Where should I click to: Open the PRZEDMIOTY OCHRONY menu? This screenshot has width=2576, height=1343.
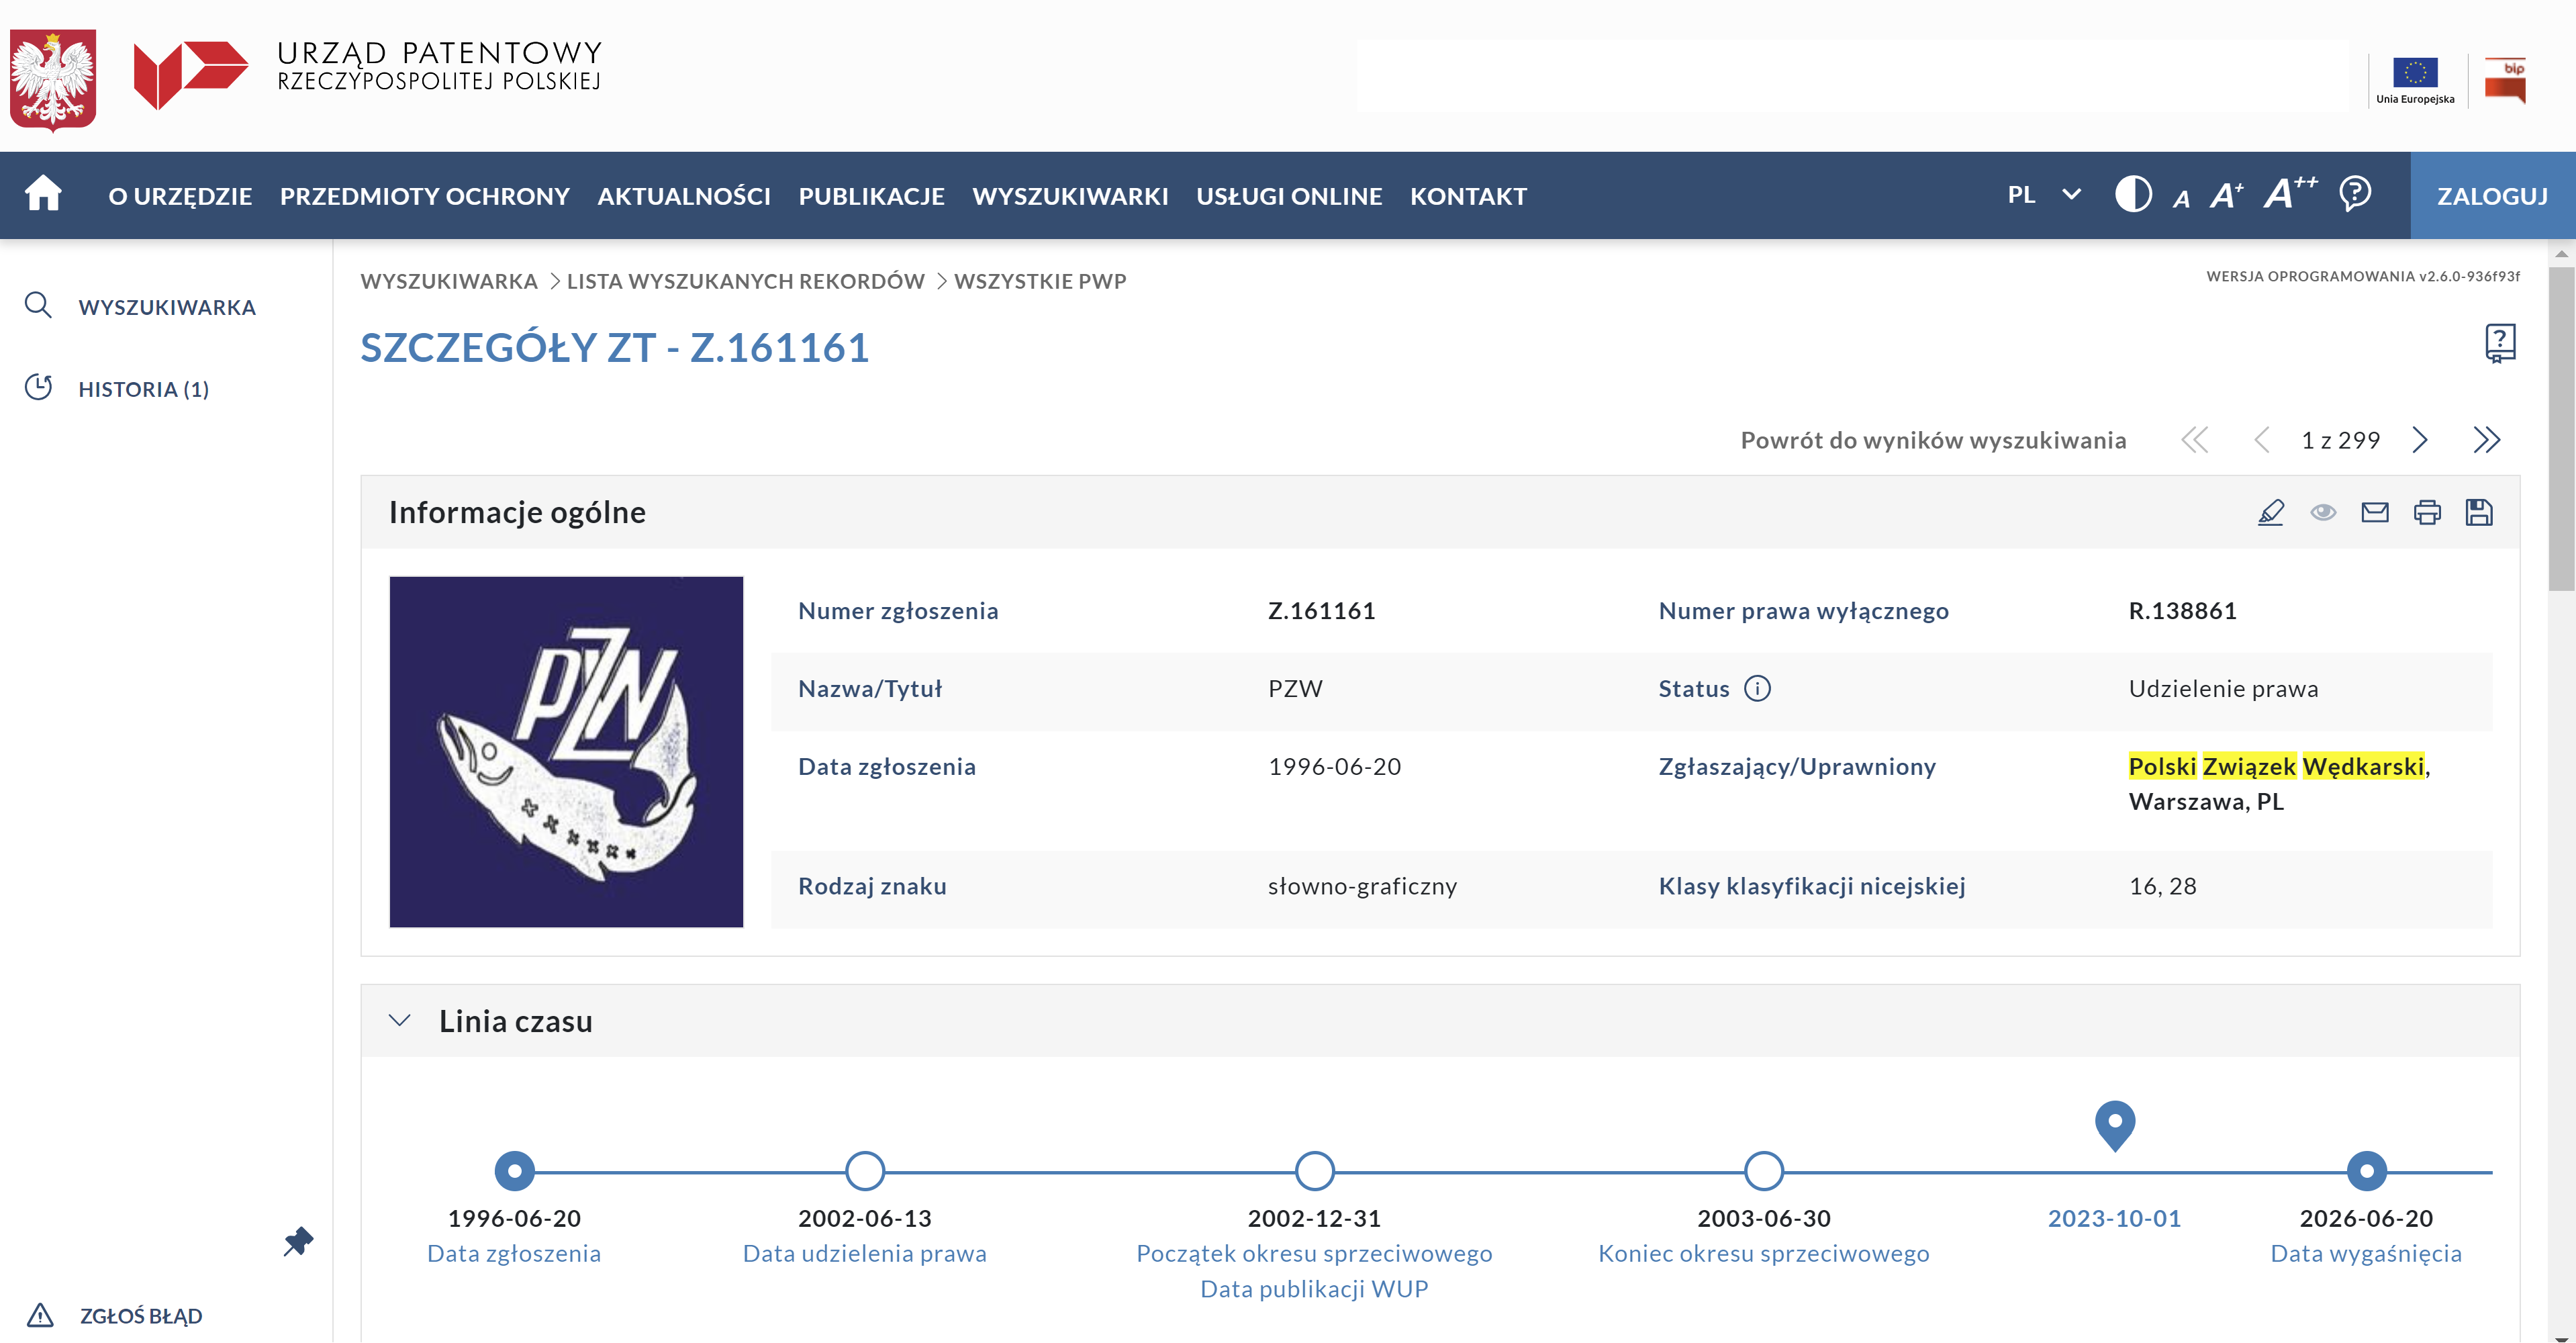pyautogui.click(x=424, y=196)
